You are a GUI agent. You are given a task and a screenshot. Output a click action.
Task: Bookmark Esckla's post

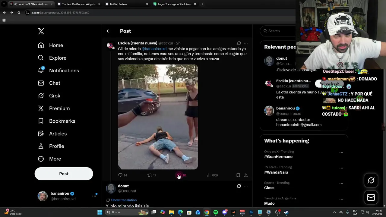pyautogui.click(x=238, y=175)
